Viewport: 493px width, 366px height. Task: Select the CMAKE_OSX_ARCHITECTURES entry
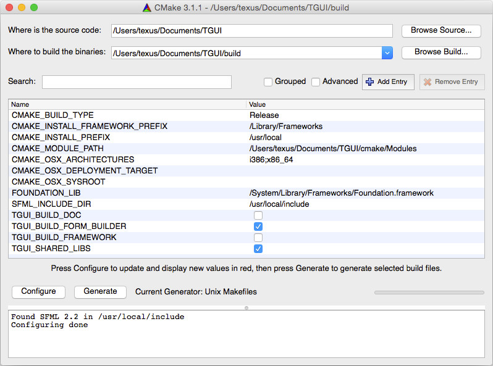(73, 160)
